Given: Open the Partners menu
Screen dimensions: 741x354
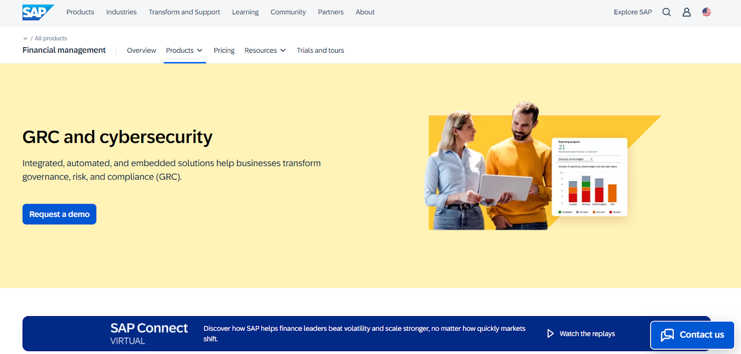Looking at the screenshot, I should coord(331,12).
